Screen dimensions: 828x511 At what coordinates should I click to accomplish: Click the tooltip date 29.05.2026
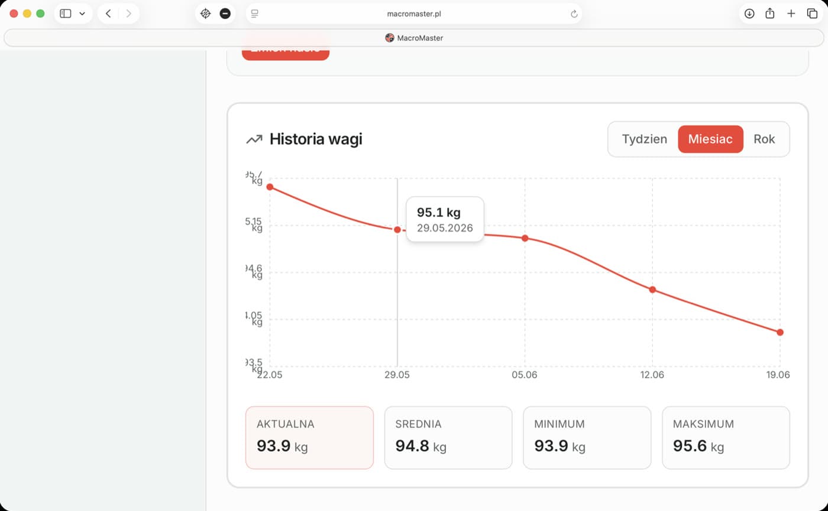coord(445,228)
